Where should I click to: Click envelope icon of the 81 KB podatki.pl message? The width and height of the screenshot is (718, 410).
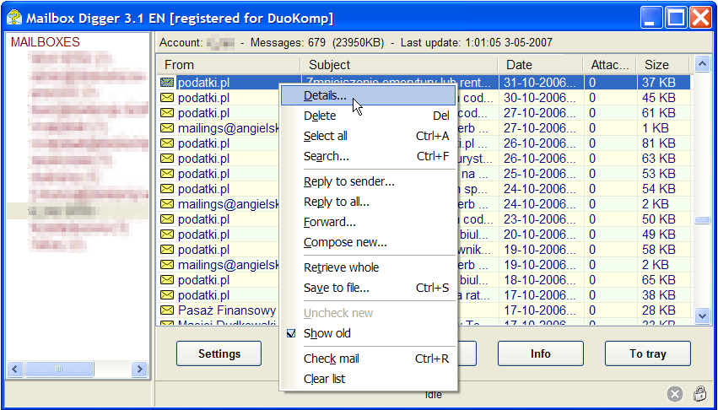pyautogui.click(x=167, y=143)
